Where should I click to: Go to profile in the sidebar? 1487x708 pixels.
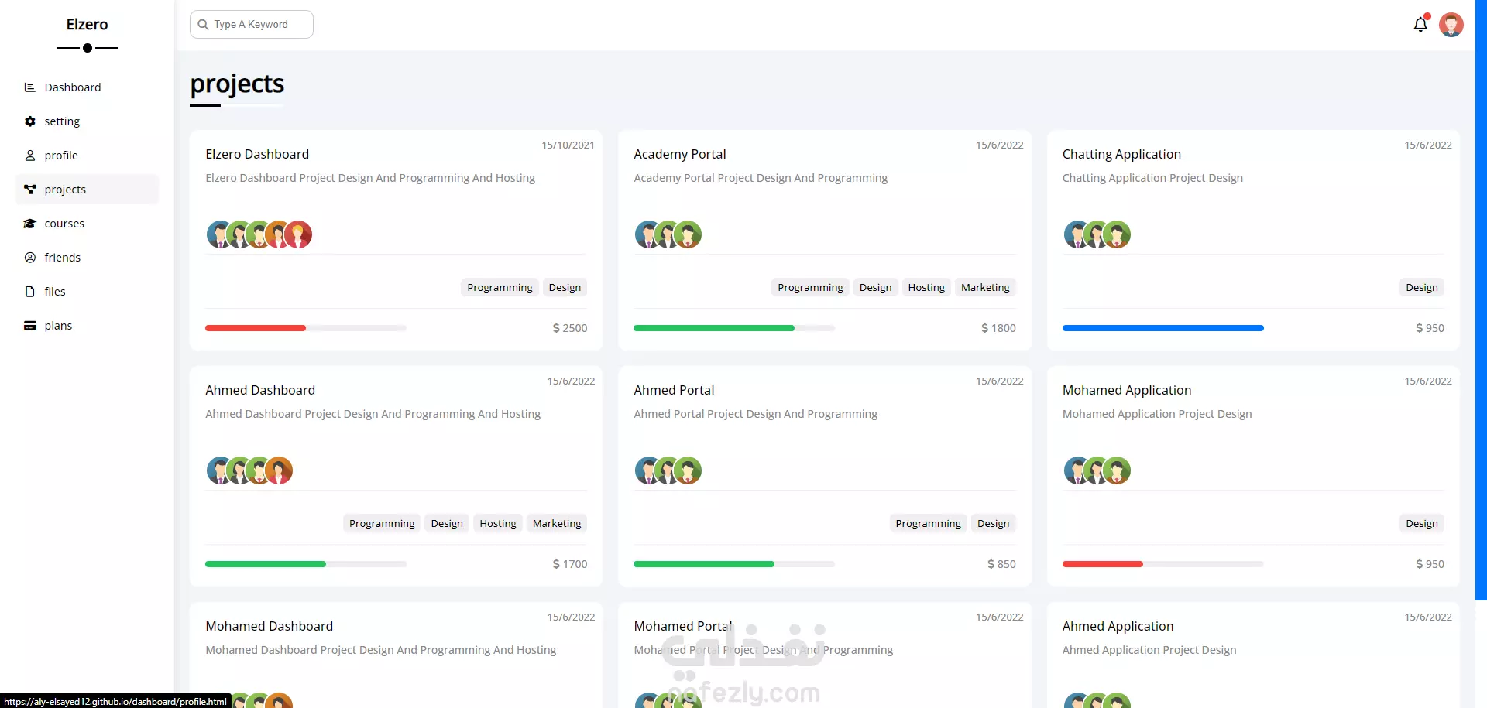(87, 156)
